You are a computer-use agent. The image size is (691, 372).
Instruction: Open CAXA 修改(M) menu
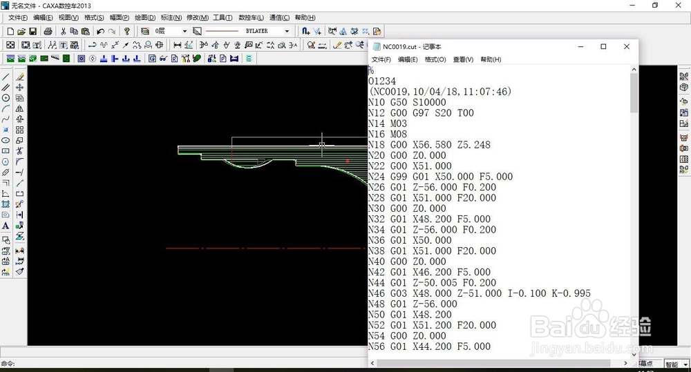198,18
